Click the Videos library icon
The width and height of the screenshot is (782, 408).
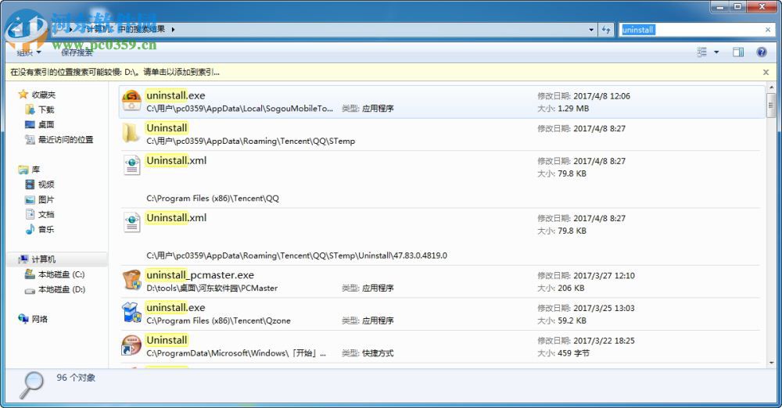point(30,184)
